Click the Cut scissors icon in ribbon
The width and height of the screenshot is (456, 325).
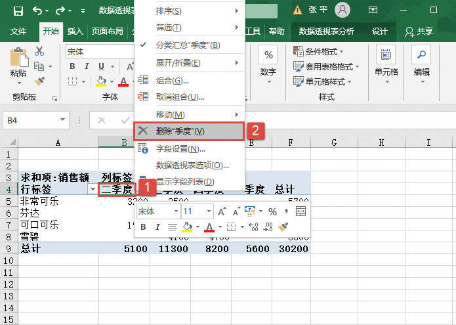(39, 51)
